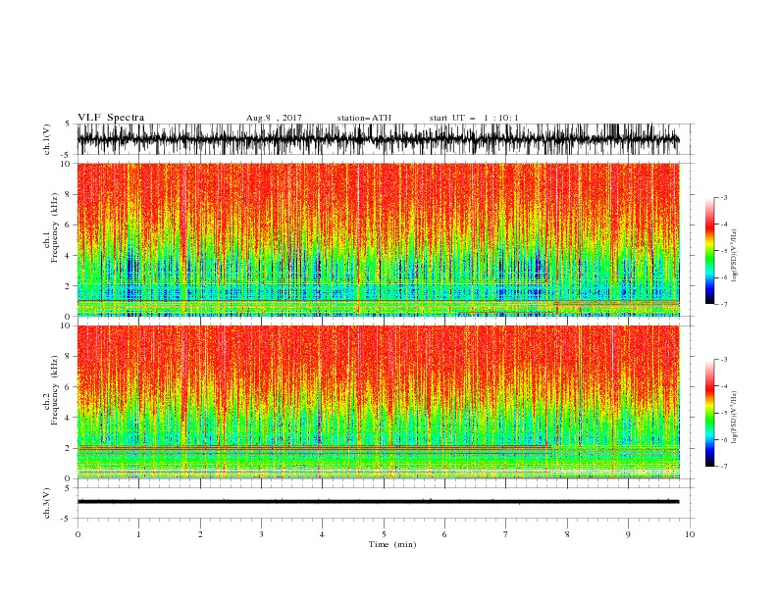The width and height of the screenshot is (777, 600).
Task: Click the "station=ATH" label
Action: [x=364, y=118]
